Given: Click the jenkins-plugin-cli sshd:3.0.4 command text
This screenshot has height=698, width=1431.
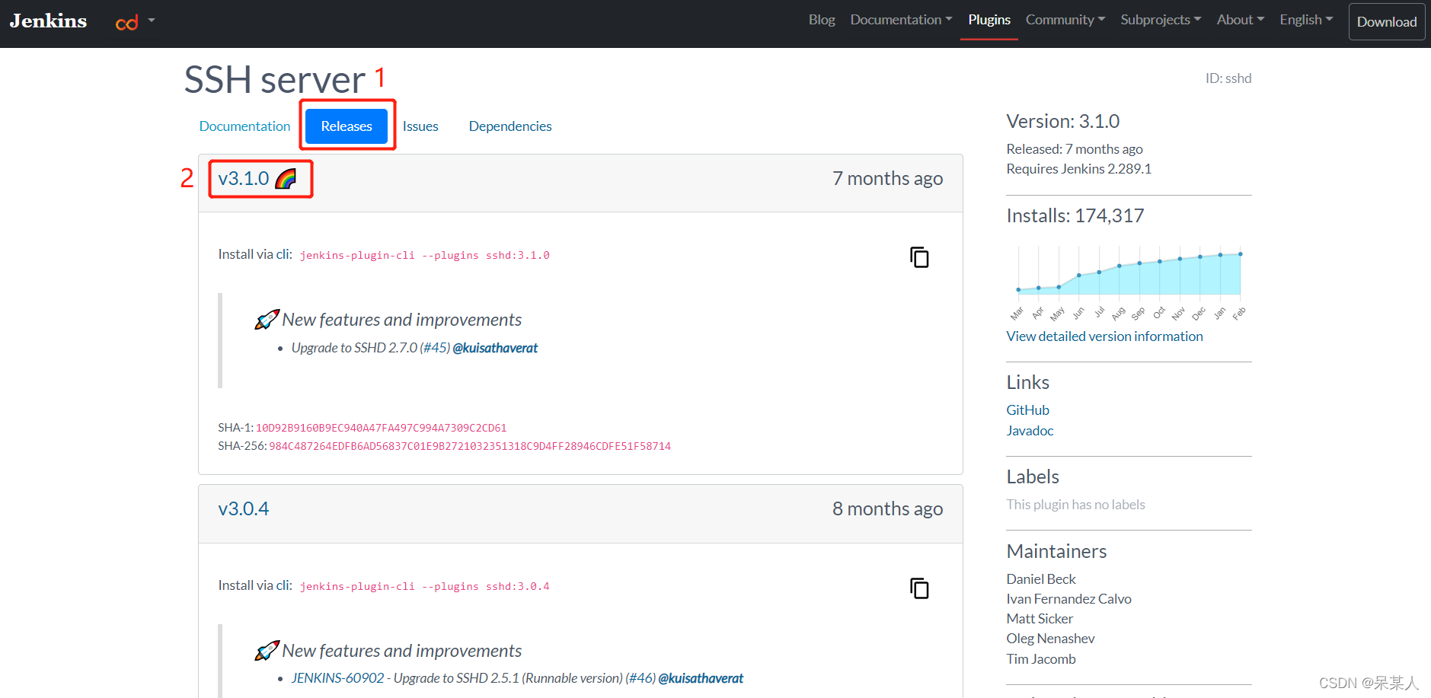Looking at the screenshot, I should 424,587.
